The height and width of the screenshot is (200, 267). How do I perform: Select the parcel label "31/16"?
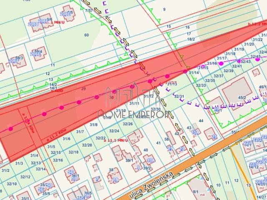212,63
